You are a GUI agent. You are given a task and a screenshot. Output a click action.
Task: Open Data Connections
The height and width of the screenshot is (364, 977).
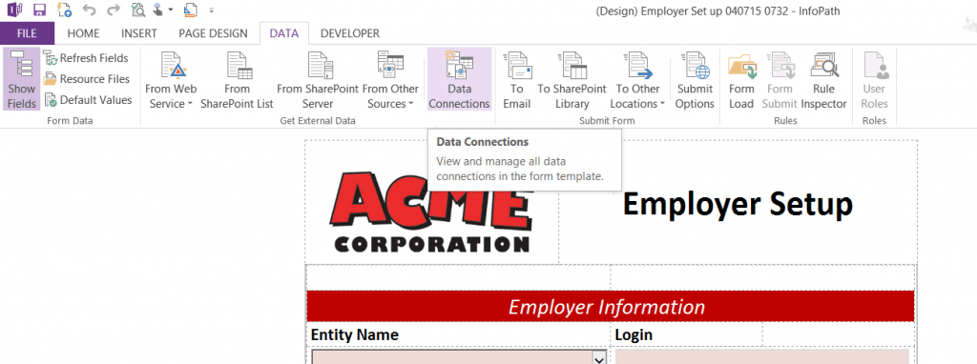click(459, 80)
